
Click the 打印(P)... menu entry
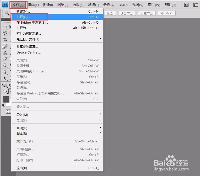point(57,154)
